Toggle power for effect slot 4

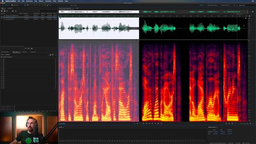coord(4,65)
